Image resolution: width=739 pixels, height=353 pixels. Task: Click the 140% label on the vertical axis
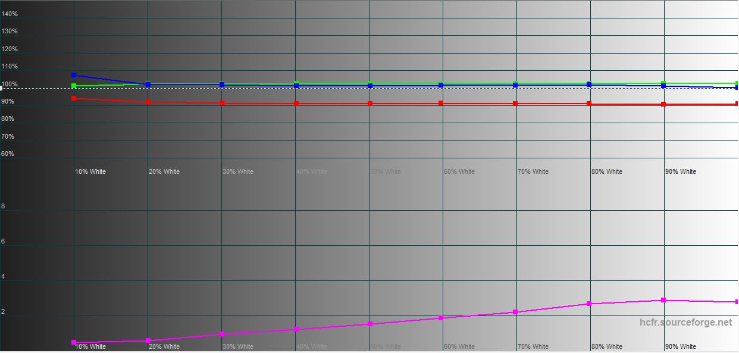[10, 14]
